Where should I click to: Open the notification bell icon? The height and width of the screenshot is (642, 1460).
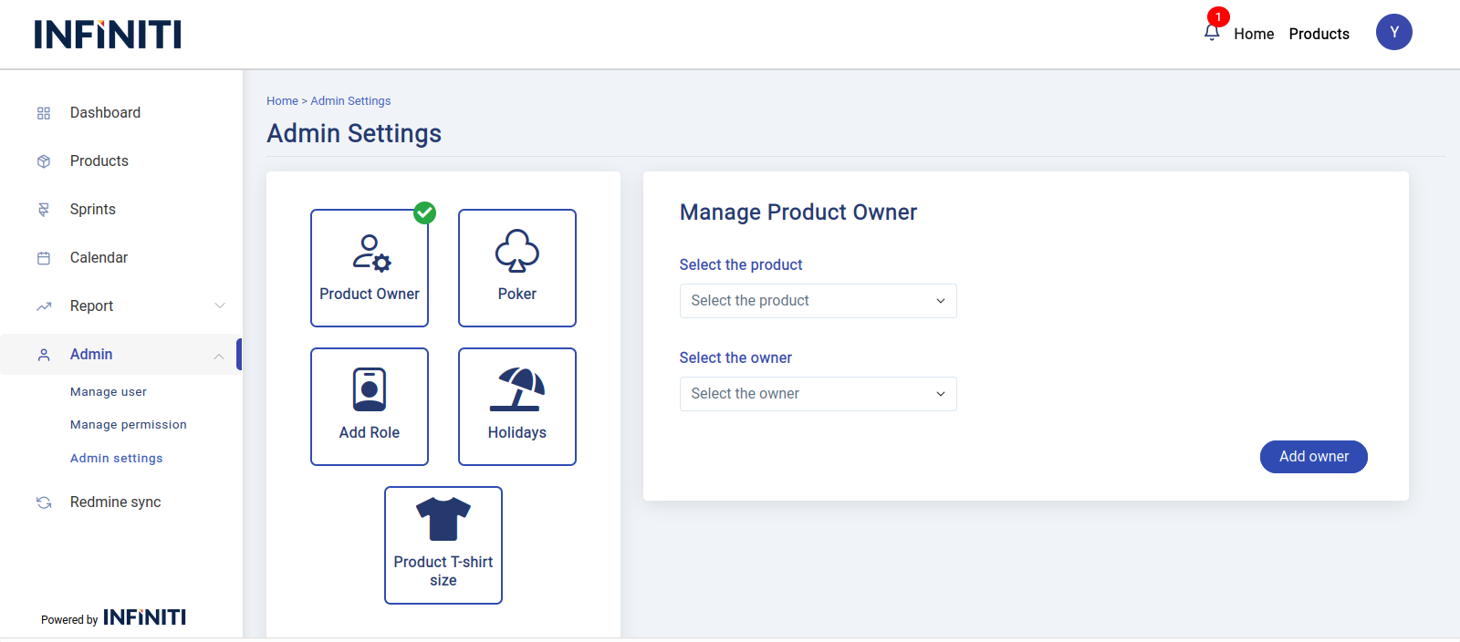click(x=1212, y=33)
